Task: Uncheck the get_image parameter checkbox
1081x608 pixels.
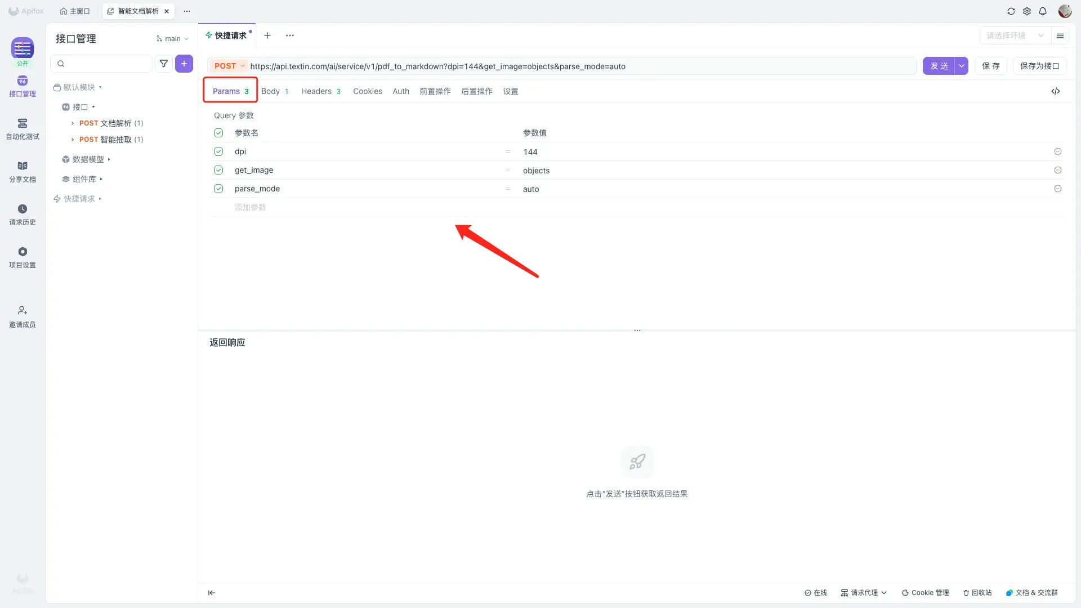Action: (218, 170)
